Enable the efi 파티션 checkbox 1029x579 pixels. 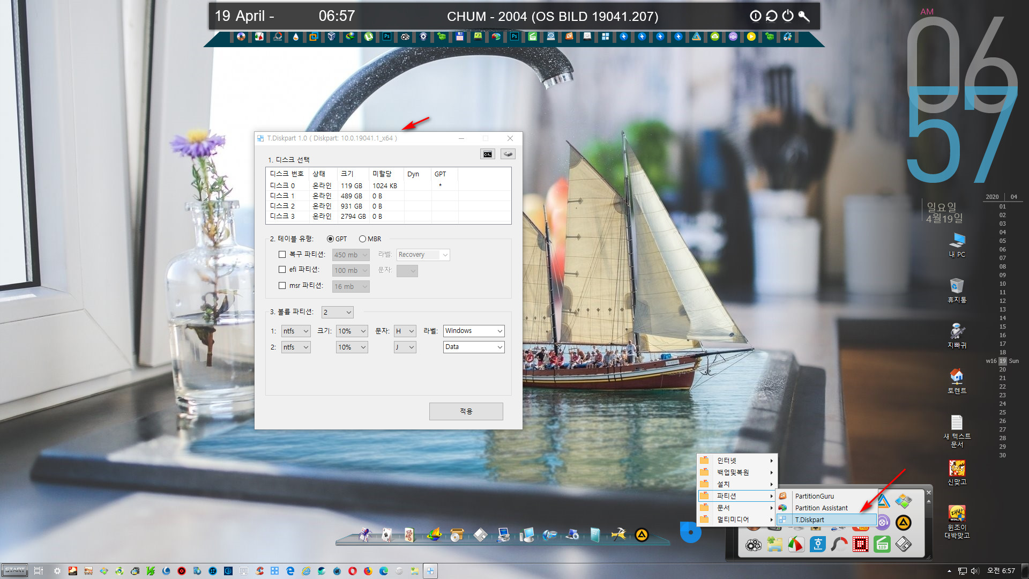coord(282,270)
